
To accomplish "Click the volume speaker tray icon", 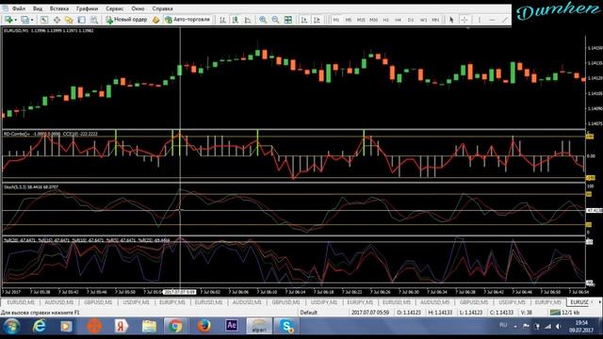I will tap(559, 327).
